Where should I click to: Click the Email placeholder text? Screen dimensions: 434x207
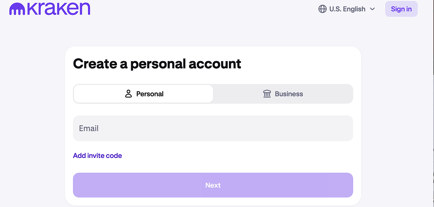pyautogui.click(x=89, y=128)
